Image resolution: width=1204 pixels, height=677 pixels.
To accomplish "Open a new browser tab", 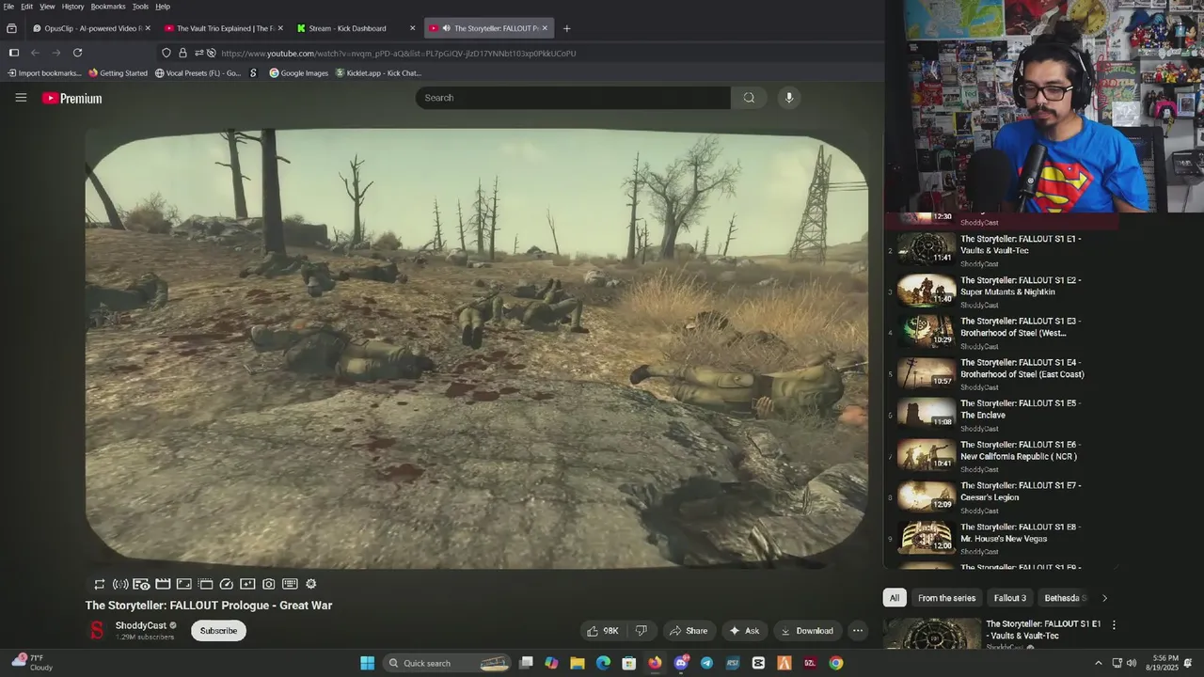I will tap(566, 28).
